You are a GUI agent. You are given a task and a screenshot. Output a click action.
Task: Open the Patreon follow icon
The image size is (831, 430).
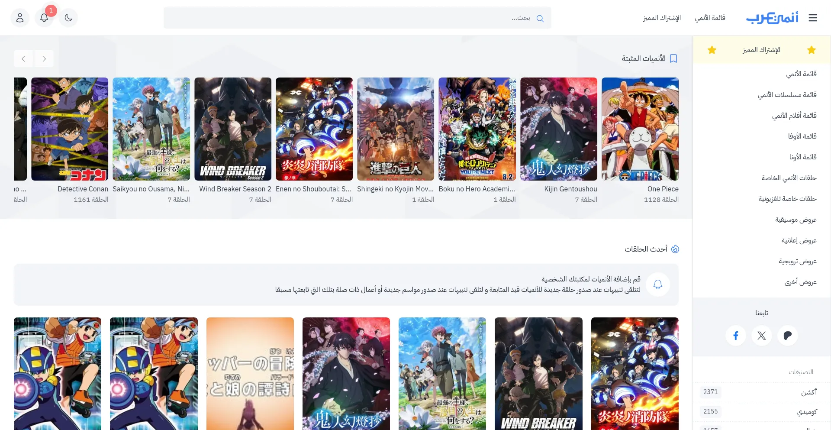point(788,336)
